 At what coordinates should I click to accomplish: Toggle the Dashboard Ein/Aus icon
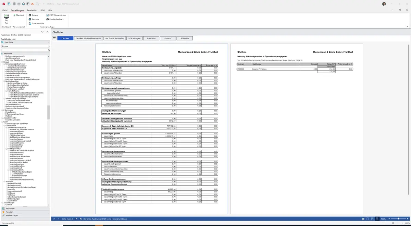click(7, 18)
